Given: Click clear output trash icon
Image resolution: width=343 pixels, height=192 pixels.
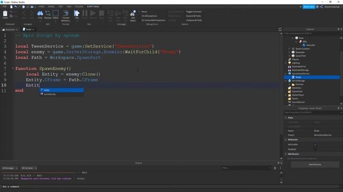Looking at the screenshot, I should [x=275, y=168].
